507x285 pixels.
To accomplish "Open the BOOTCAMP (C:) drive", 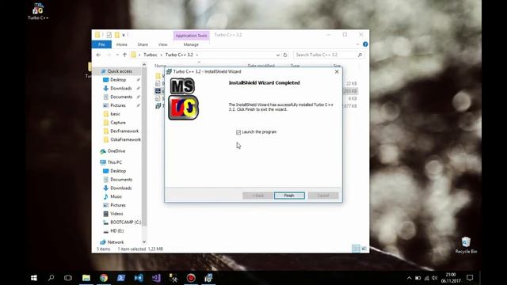I will pos(125,222).
